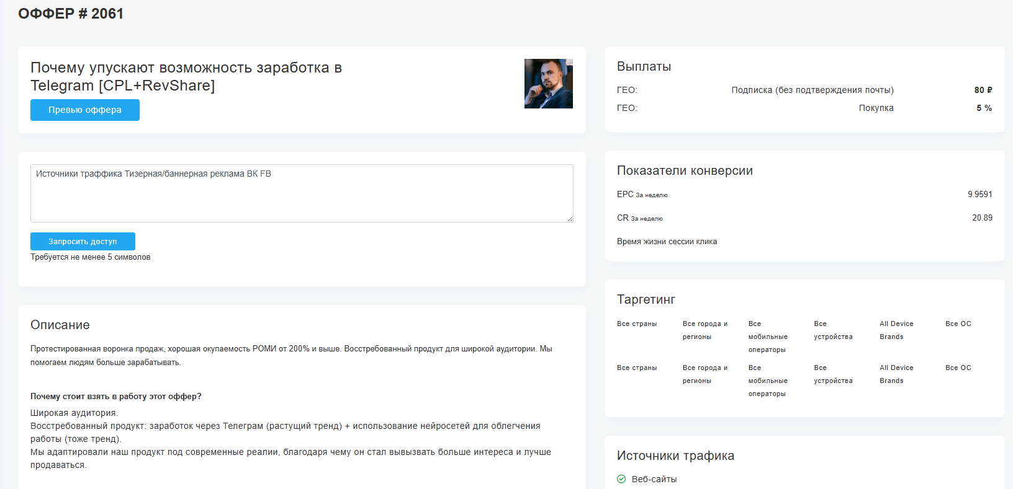Click the Почему стоит взять в работу question
This screenshot has height=489, width=1013.
116,397
